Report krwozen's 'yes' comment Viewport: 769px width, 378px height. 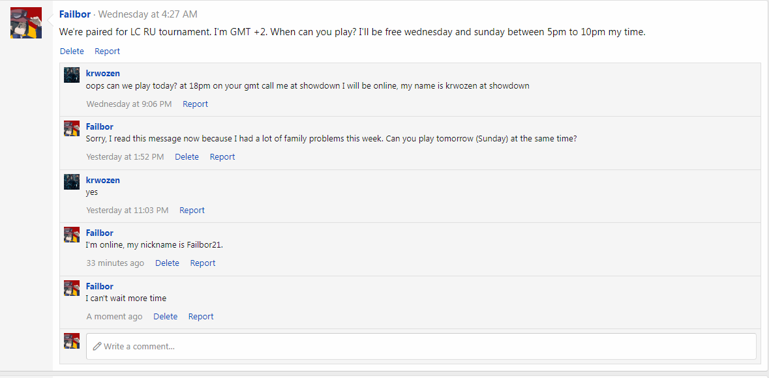[x=192, y=210]
